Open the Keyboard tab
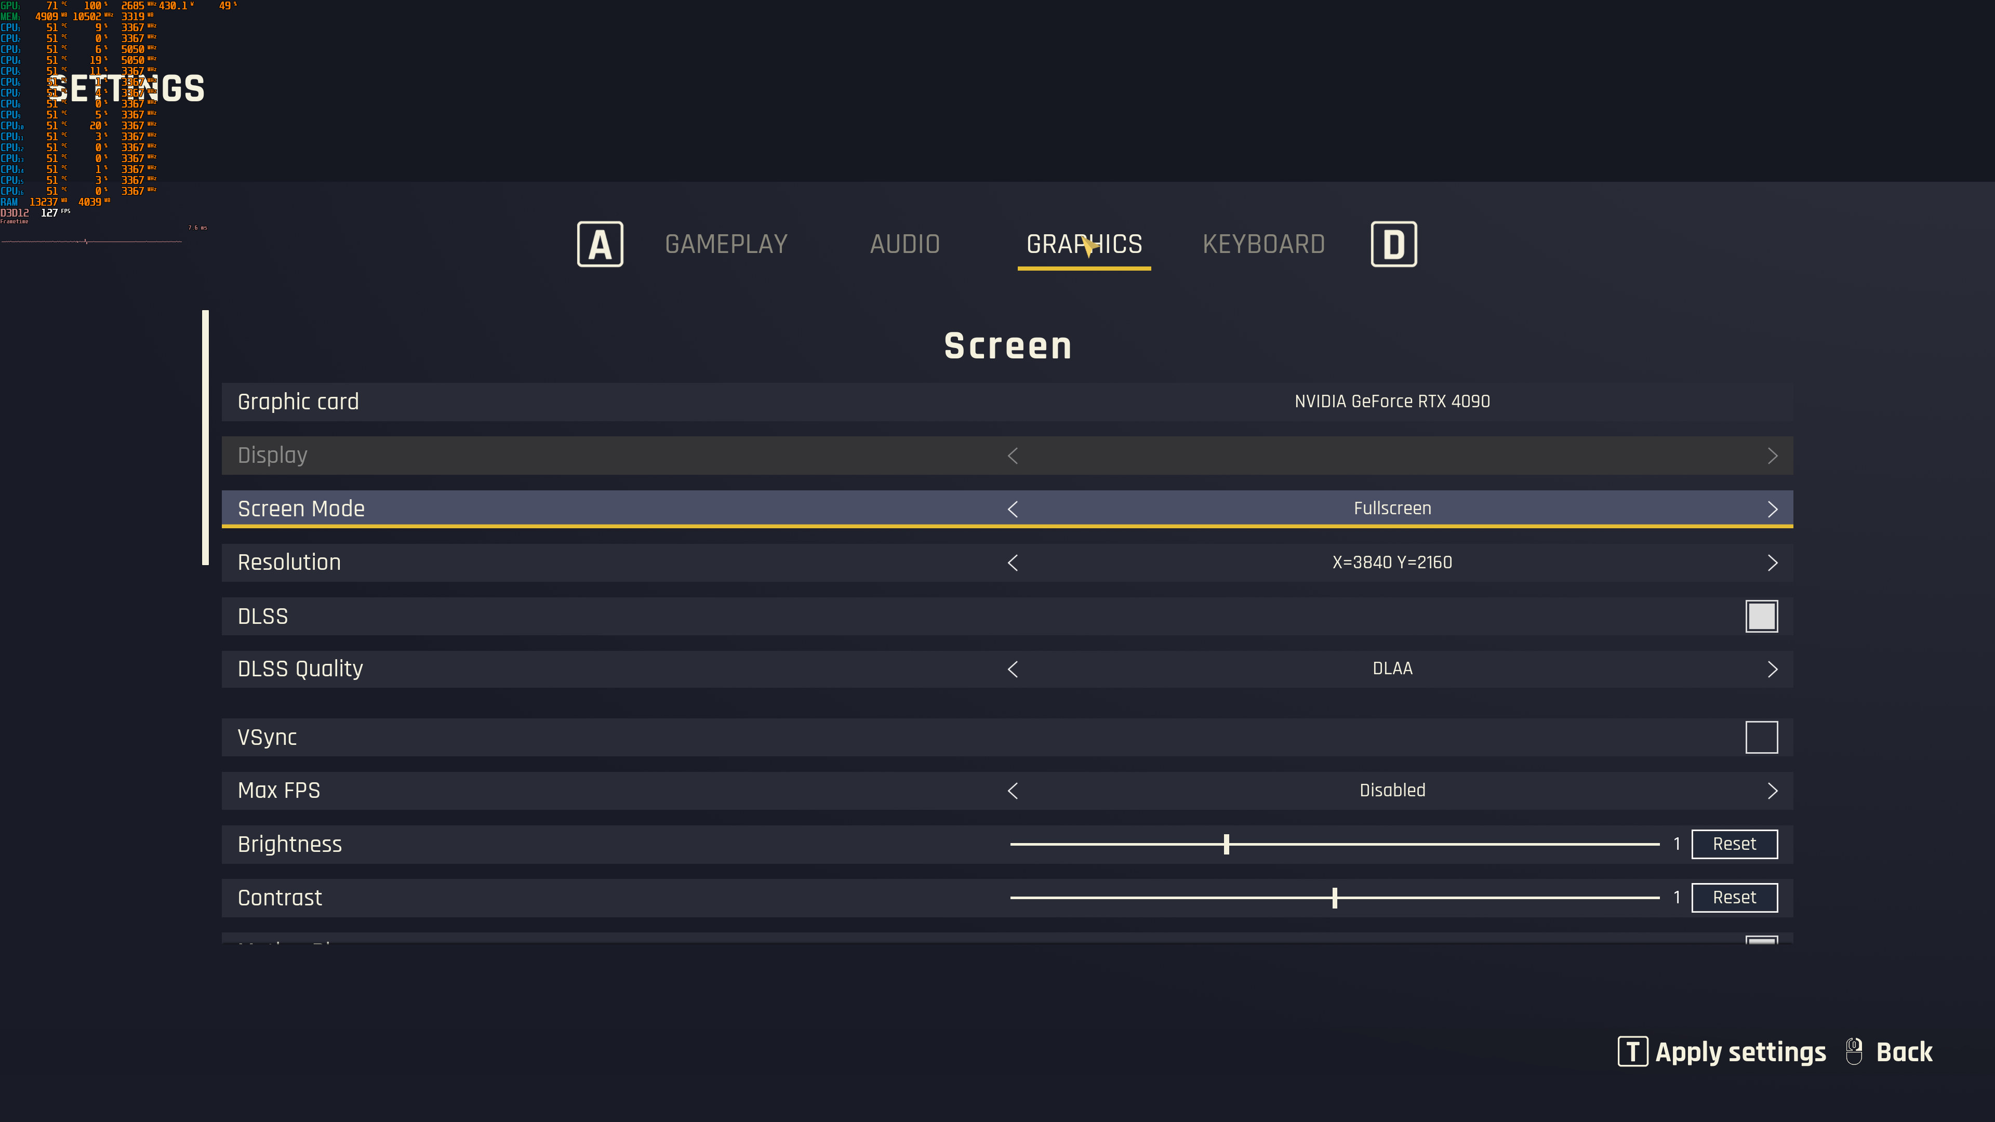 click(x=1263, y=245)
